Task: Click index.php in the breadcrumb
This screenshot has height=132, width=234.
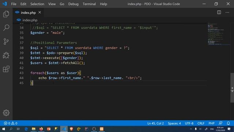Action: click(30, 20)
